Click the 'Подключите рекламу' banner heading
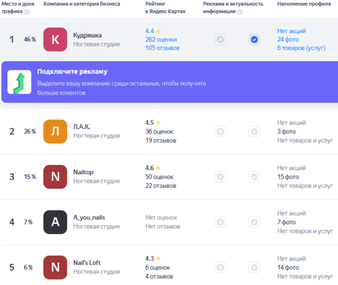338x285 pixels. click(x=72, y=72)
